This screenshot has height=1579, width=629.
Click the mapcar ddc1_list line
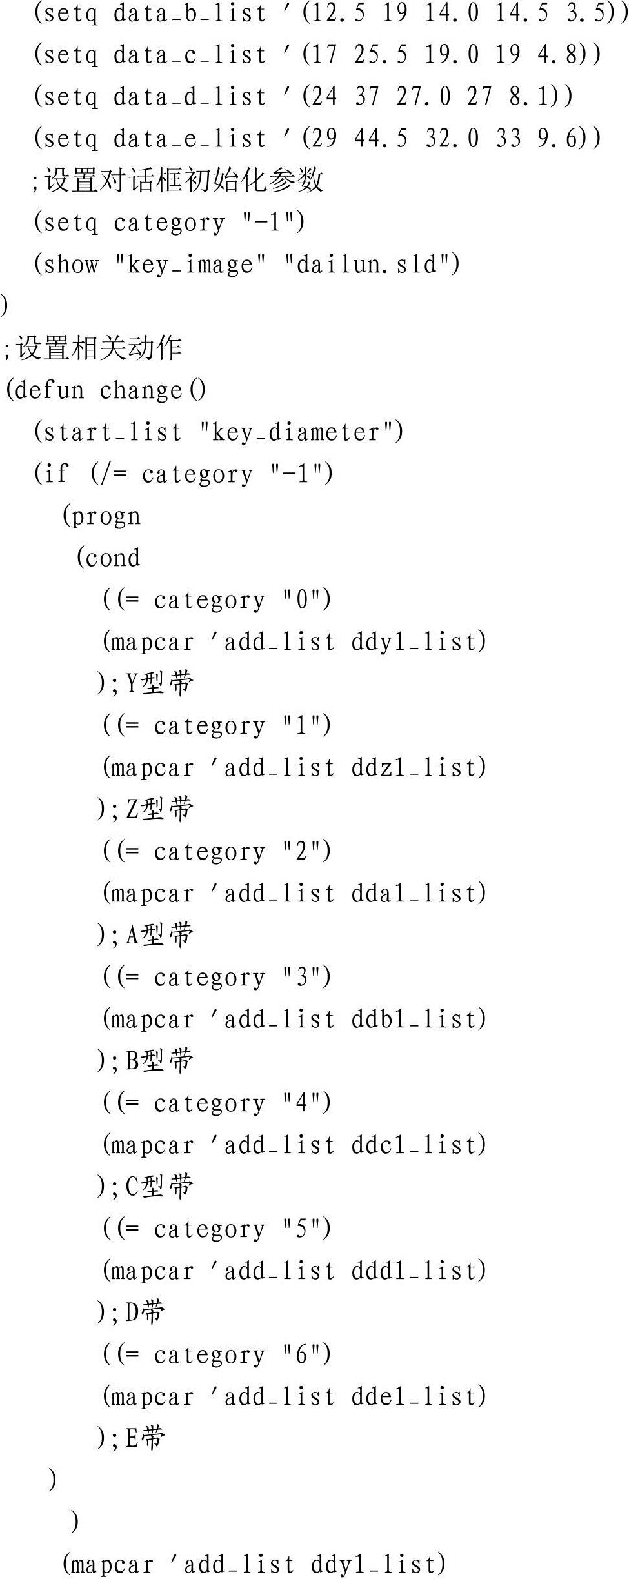(294, 1146)
